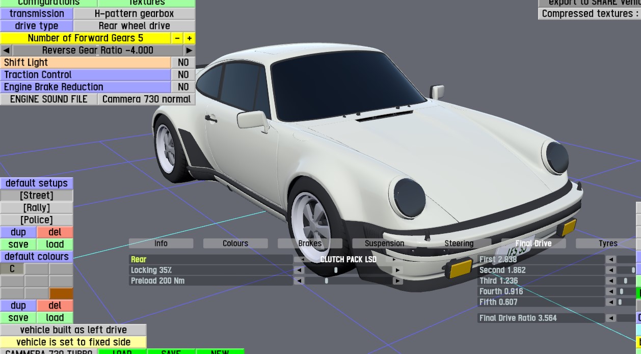The width and height of the screenshot is (641, 354).
Task: Save the default colours
Action: [18, 318]
